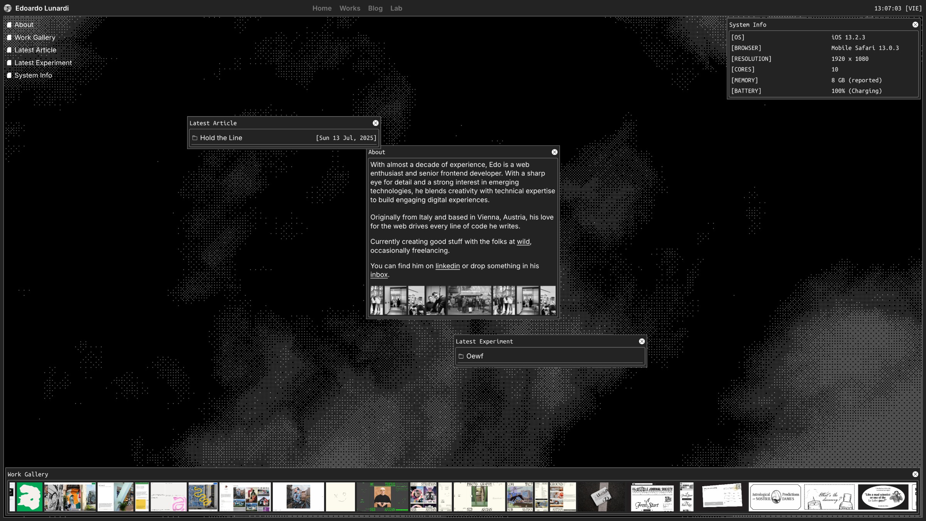Switch to the Lab page

click(396, 8)
